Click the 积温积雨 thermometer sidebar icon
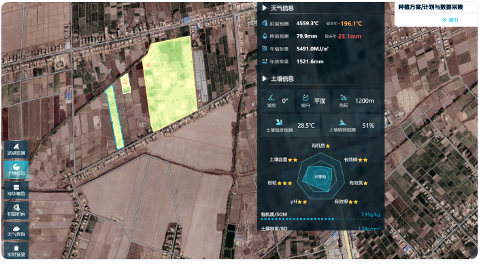The image size is (479, 266). click(16, 210)
